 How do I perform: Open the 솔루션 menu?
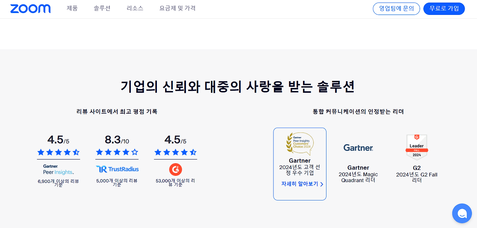click(x=102, y=8)
